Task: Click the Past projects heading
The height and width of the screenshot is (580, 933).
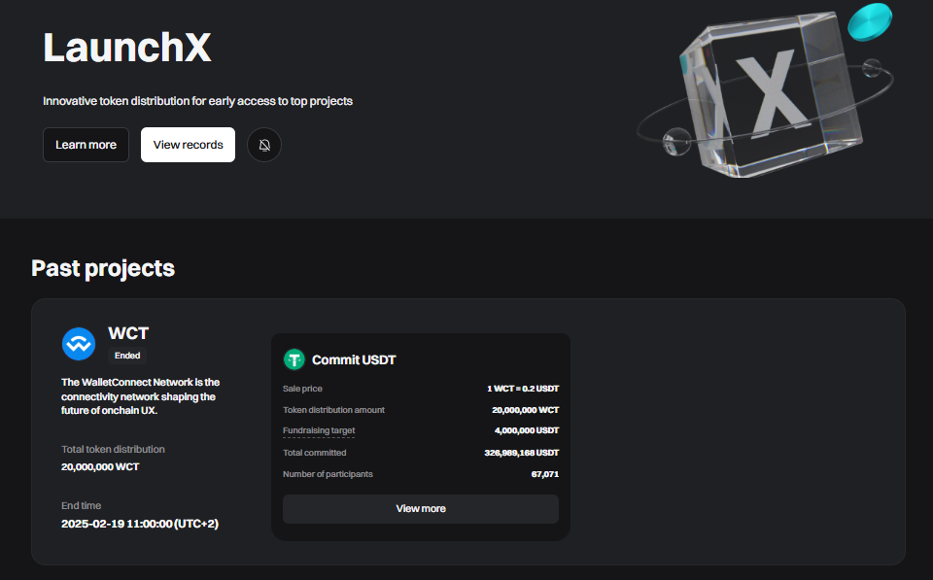Action: point(103,268)
